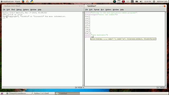Viewport: 169px width, 95px height.
Task: Open Edit menu in Untitled editor window
Action: pos(91,9)
